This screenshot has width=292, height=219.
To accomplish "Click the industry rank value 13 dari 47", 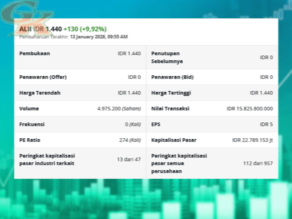I will 129,160.
